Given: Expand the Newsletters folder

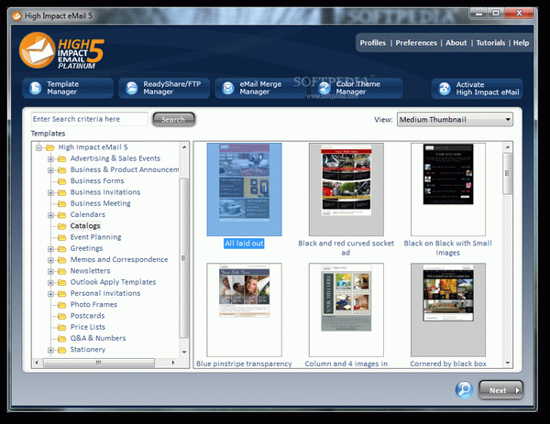Looking at the screenshot, I should tap(50, 271).
